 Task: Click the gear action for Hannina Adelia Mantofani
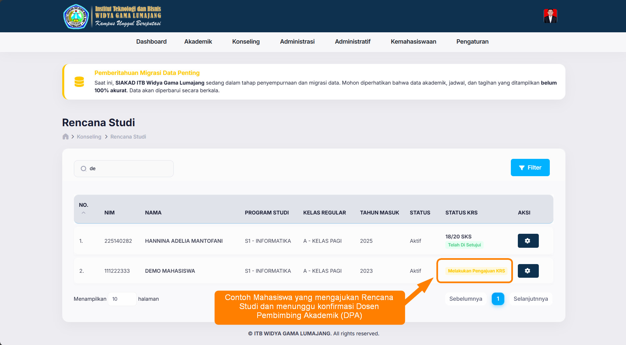[x=528, y=241]
